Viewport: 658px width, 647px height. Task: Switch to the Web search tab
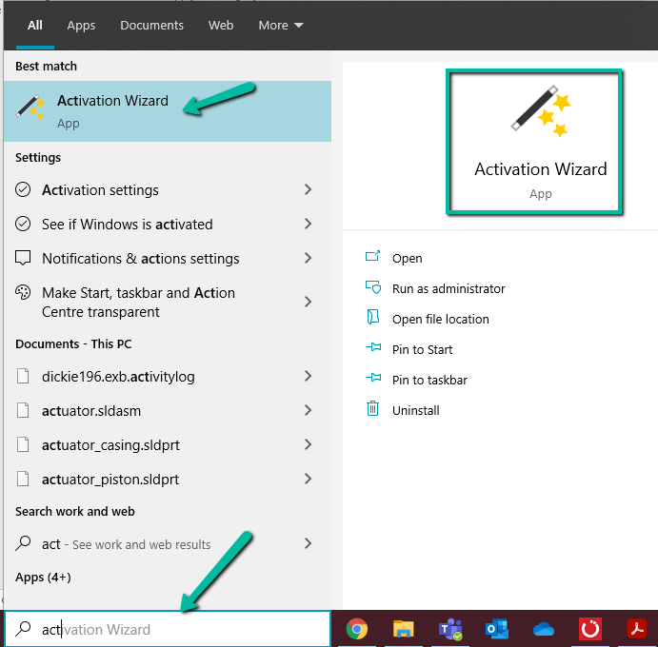click(x=221, y=25)
